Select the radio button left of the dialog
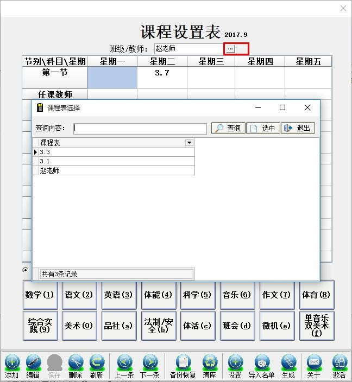The height and width of the screenshot is (382, 352). pos(25,270)
